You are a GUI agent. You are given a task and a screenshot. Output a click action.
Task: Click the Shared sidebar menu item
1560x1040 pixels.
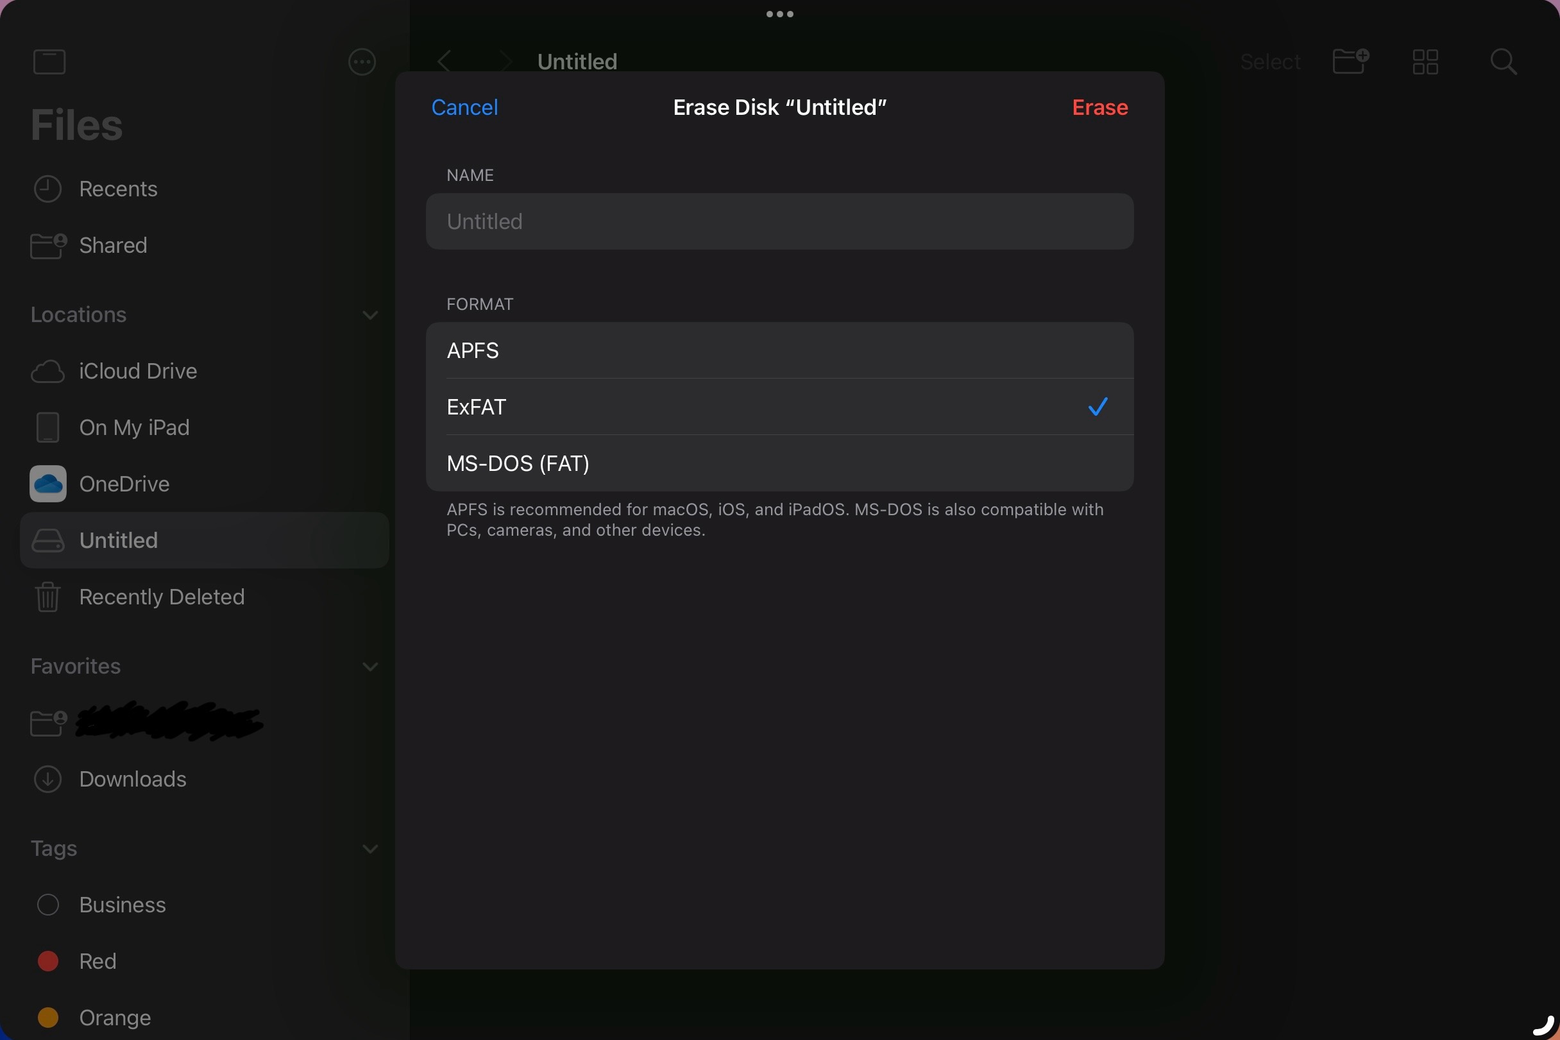click(x=112, y=246)
